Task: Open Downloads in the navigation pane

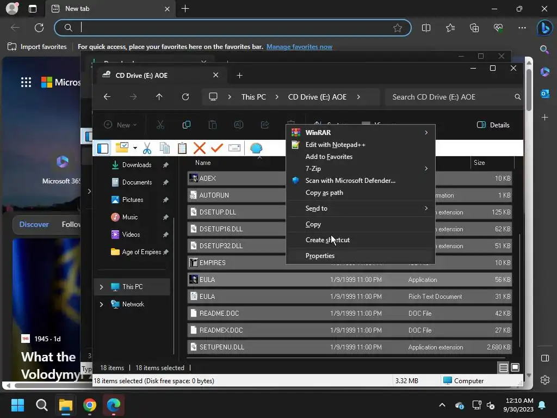Action: (137, 165)
